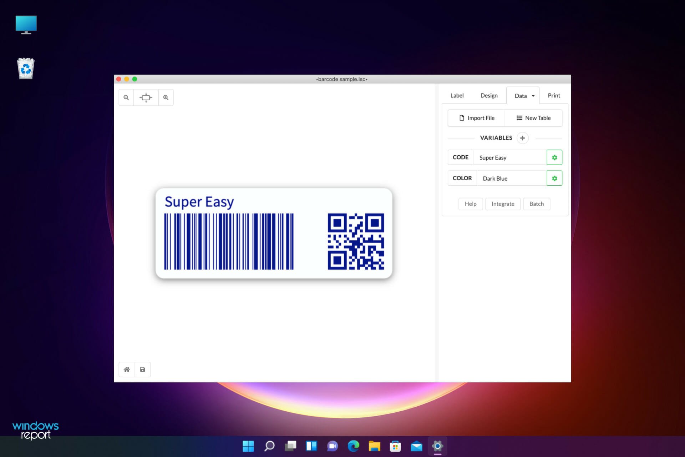Image resolution: width=685 pixels, height=457 pixels.
Task: Add a new variable with plus icon
Action: (522, 138)
